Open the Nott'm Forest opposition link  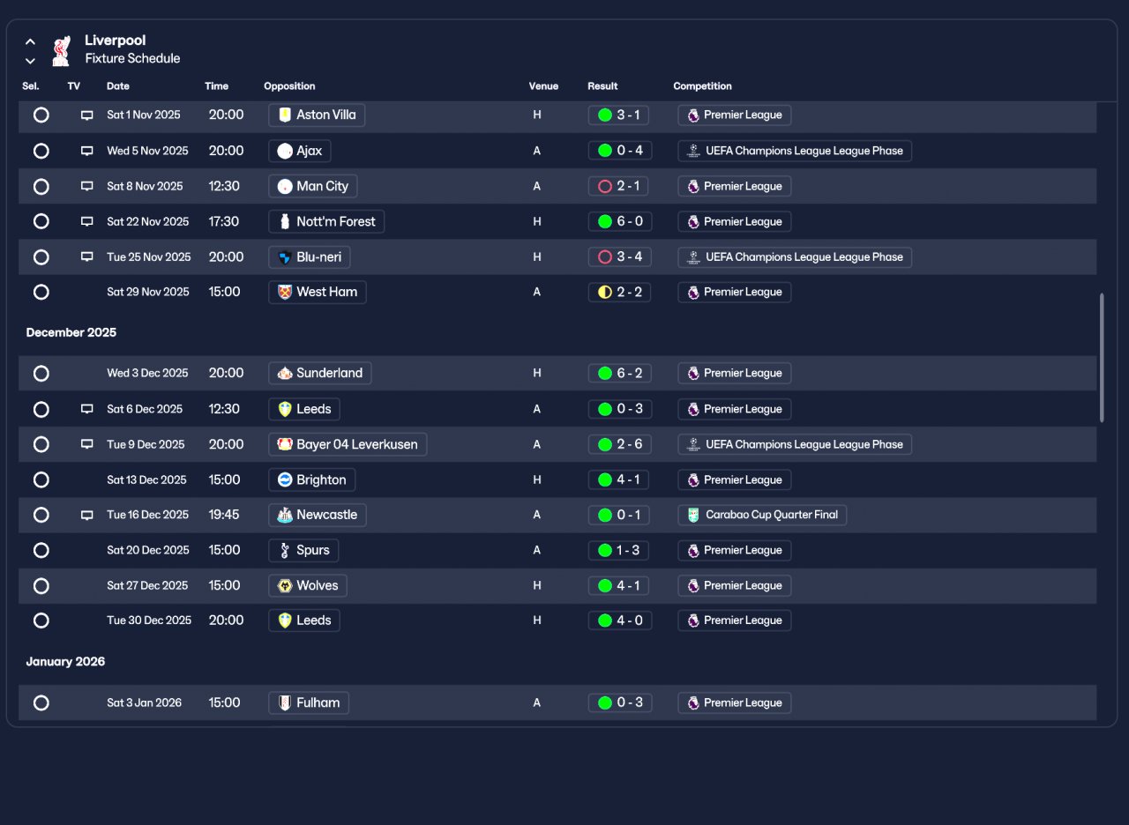click(x=326, y=221)
